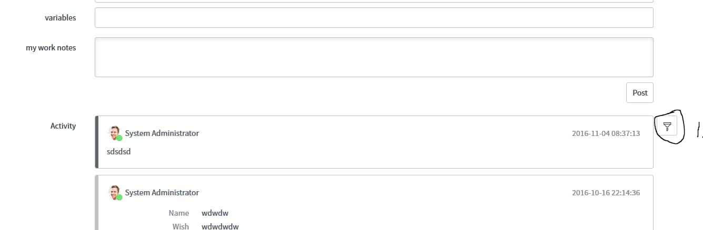
Task: Click the wdwdwdw Wish value
Action: pyautogui.click(x=220, y=226)
